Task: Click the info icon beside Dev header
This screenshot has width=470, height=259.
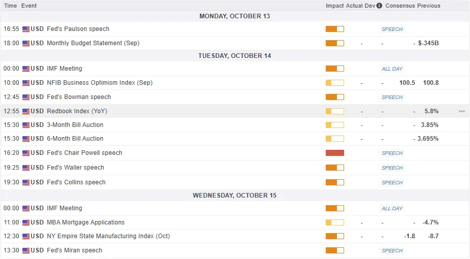Action: coord(379,6)
